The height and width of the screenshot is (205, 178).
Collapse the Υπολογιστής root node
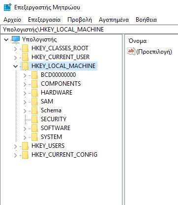(x=6, y=40)
